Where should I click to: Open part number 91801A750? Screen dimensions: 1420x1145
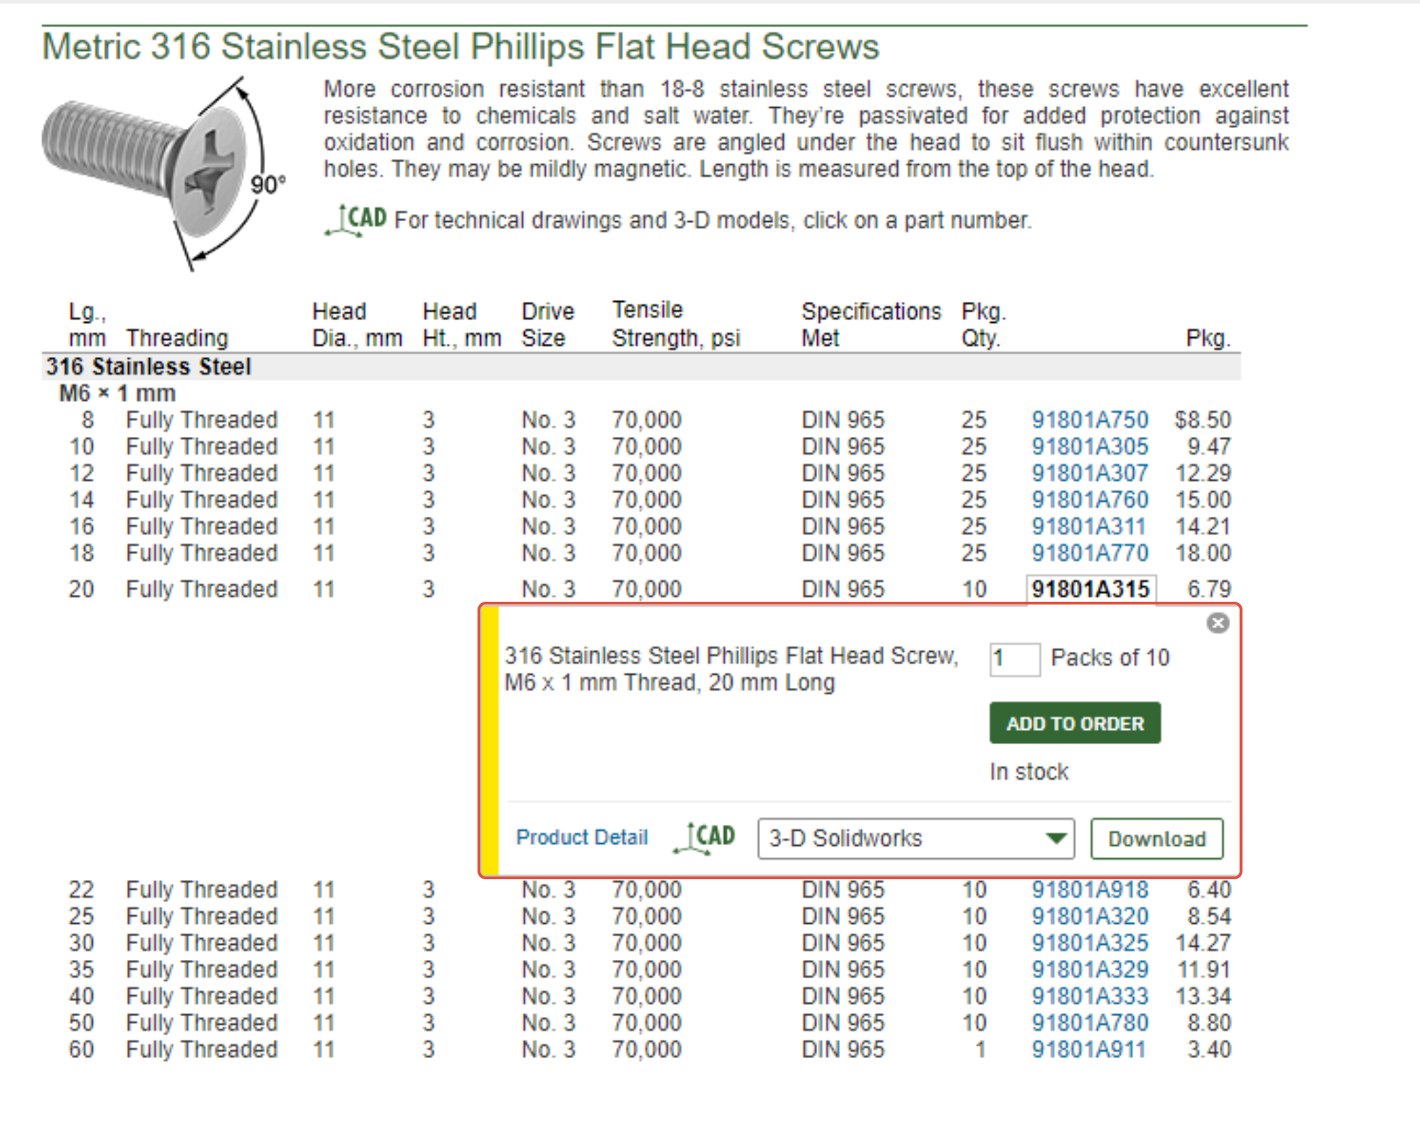tap(1089, 419)
